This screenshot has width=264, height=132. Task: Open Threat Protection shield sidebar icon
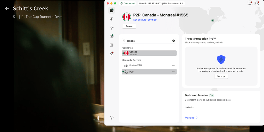[111, 19]
